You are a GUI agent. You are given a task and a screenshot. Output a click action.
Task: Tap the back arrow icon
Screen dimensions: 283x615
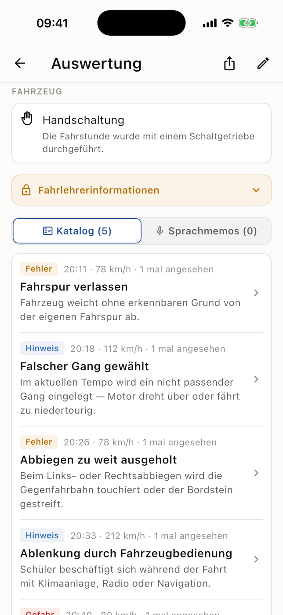20,63
